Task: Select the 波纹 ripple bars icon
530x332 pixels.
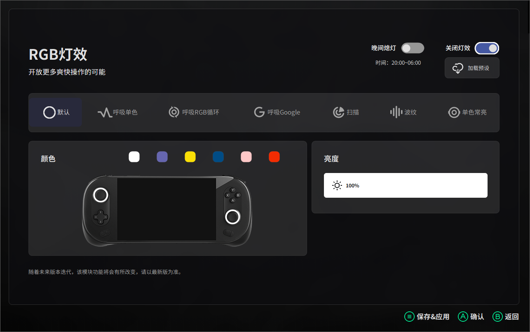Action: pyautogui.click(x=396, y=112)
